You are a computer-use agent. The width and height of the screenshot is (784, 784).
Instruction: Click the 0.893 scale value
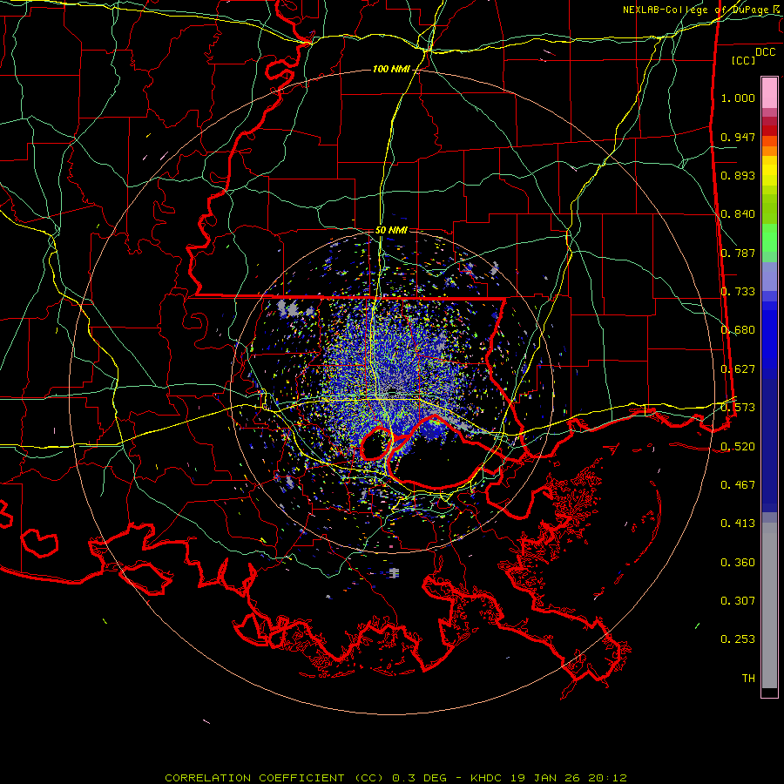(x=738, y=175)
